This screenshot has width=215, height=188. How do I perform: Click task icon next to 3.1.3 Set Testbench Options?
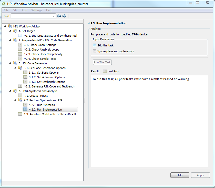[x=25, y=82]
